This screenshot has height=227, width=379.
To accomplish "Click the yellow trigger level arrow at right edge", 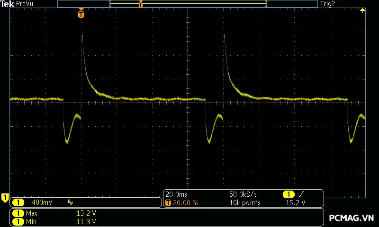I will pyautogui.click(x=362, y=10).
